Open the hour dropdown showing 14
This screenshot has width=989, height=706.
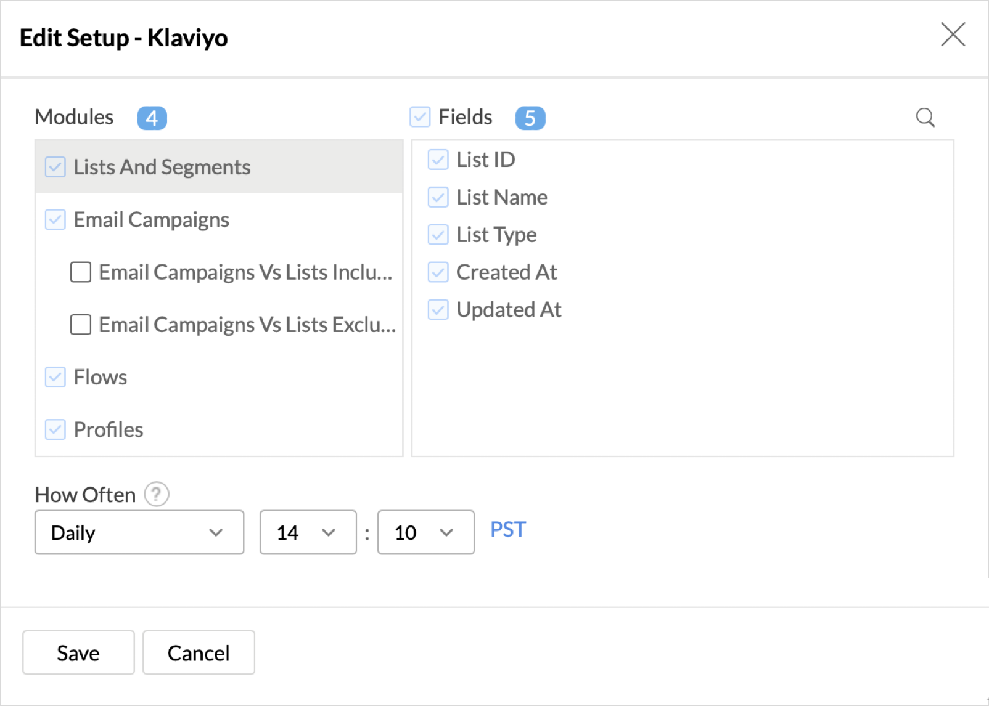(x=308, y=532)
